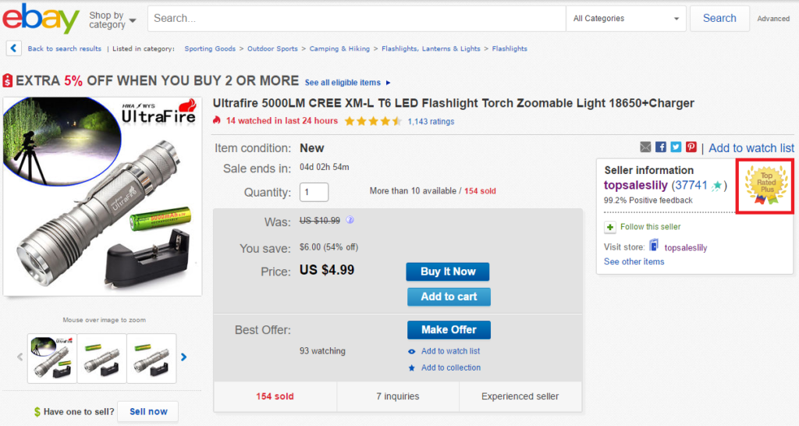This screenshot has width=799, height=426.
Task: Click the Top Rated Plus badge
Action: (x=766, y=186)
